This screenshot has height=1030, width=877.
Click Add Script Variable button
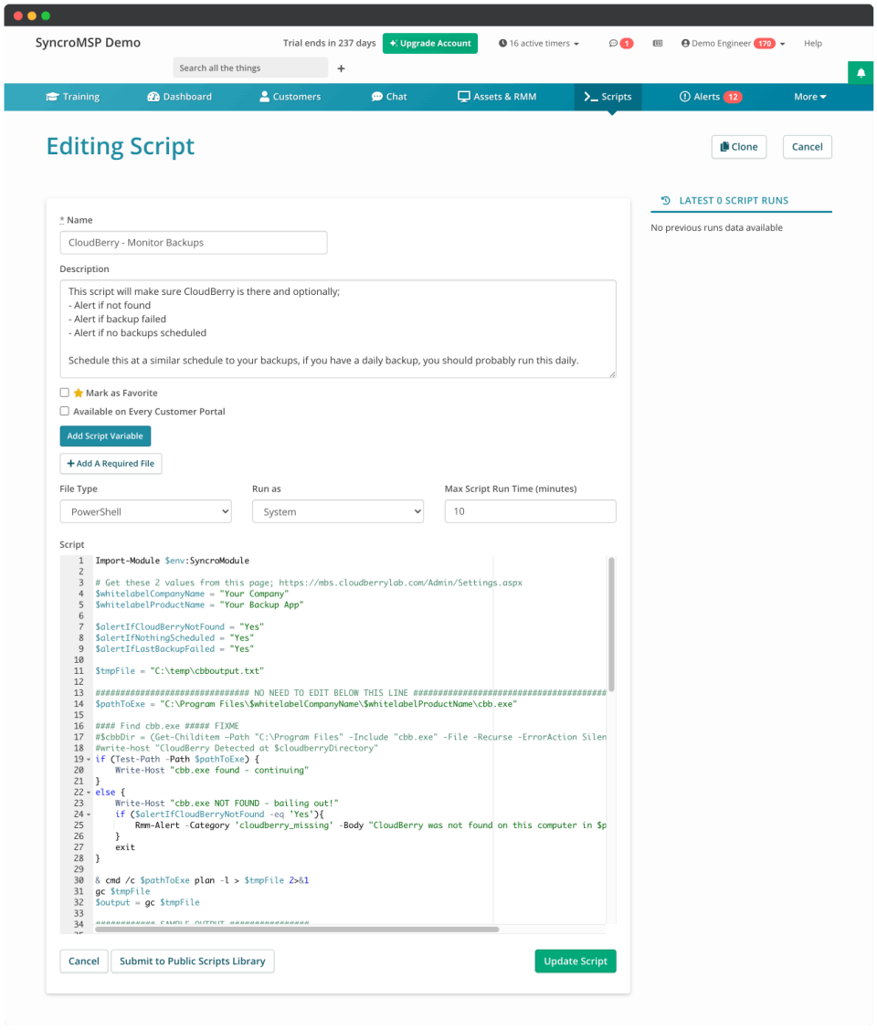(x=105, y=436)
